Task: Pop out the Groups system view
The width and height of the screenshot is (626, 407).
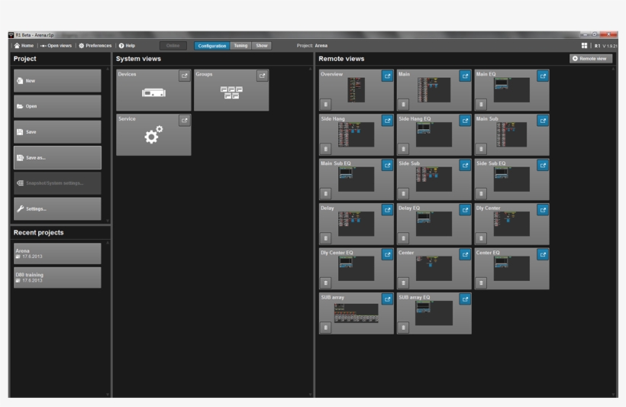Action: [263, 76]
